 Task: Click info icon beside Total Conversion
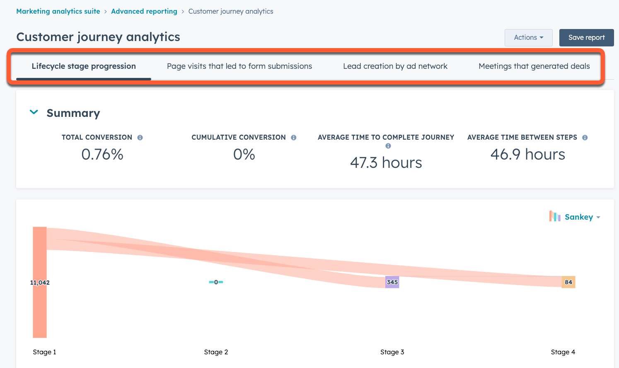140,138
